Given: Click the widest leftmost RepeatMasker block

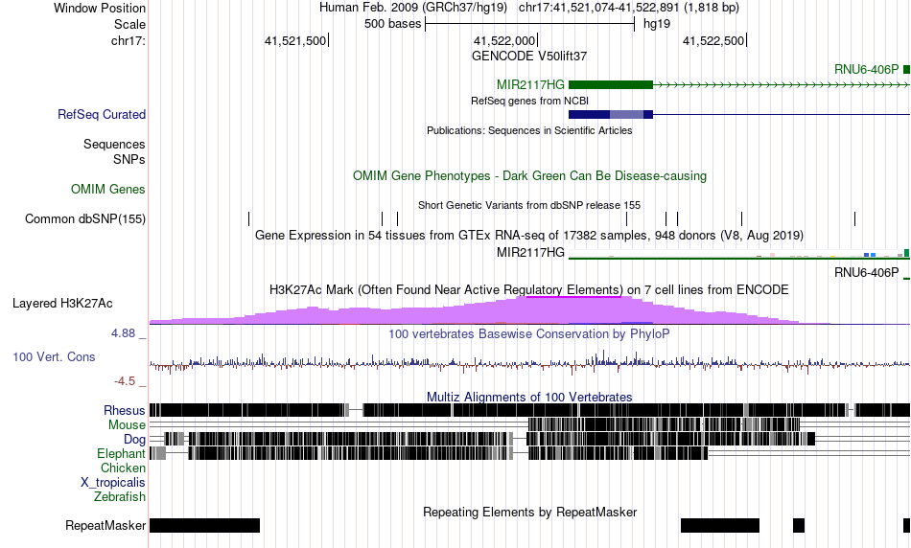Looking at the screenshot, I should point(204,525).
